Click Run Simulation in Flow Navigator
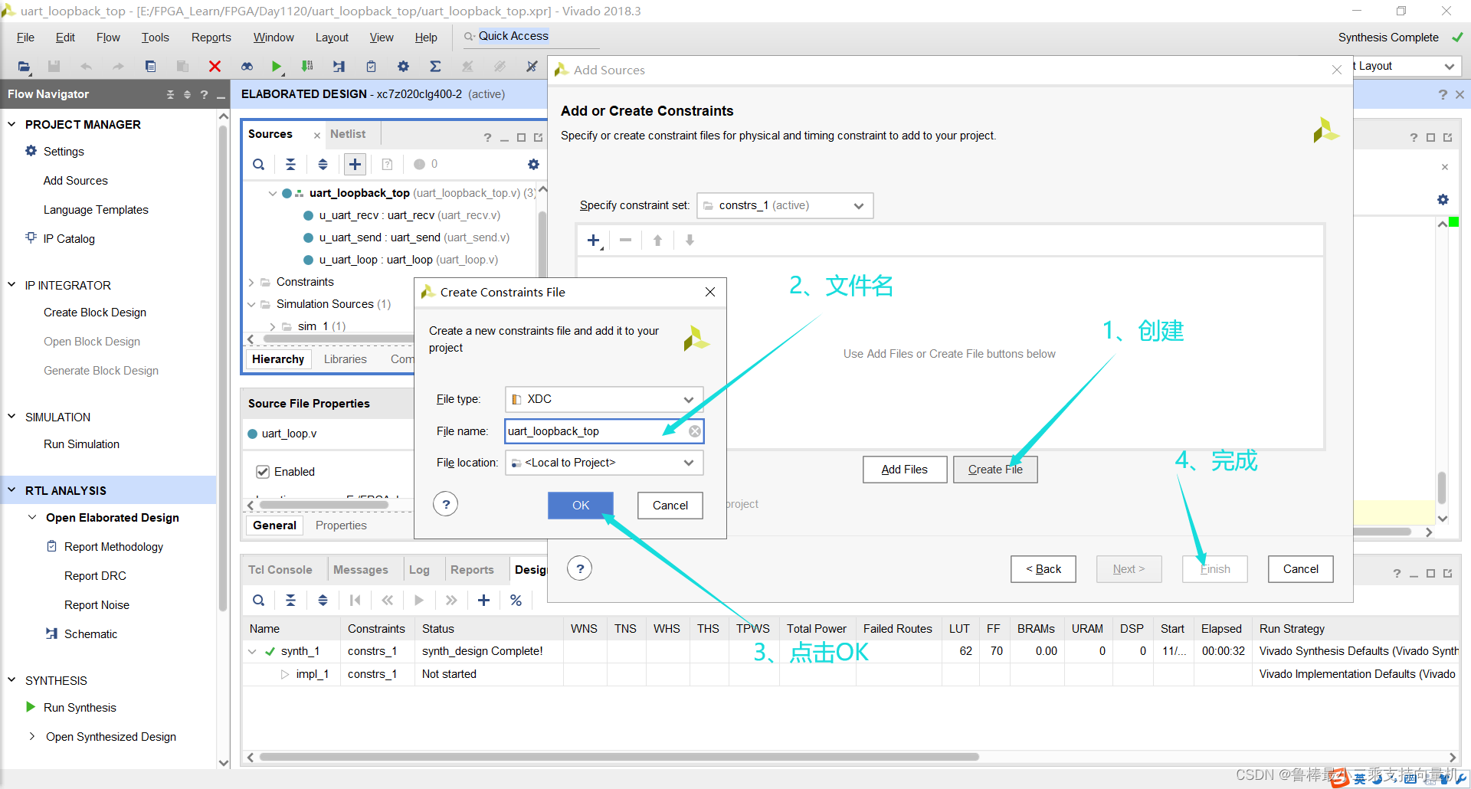 [x=81, y=444]
